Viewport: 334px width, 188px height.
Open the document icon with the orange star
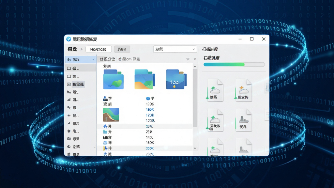coord(243,90)
